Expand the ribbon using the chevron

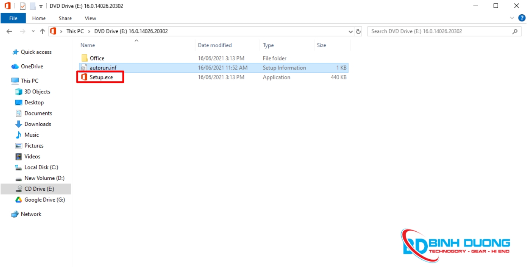512,18
